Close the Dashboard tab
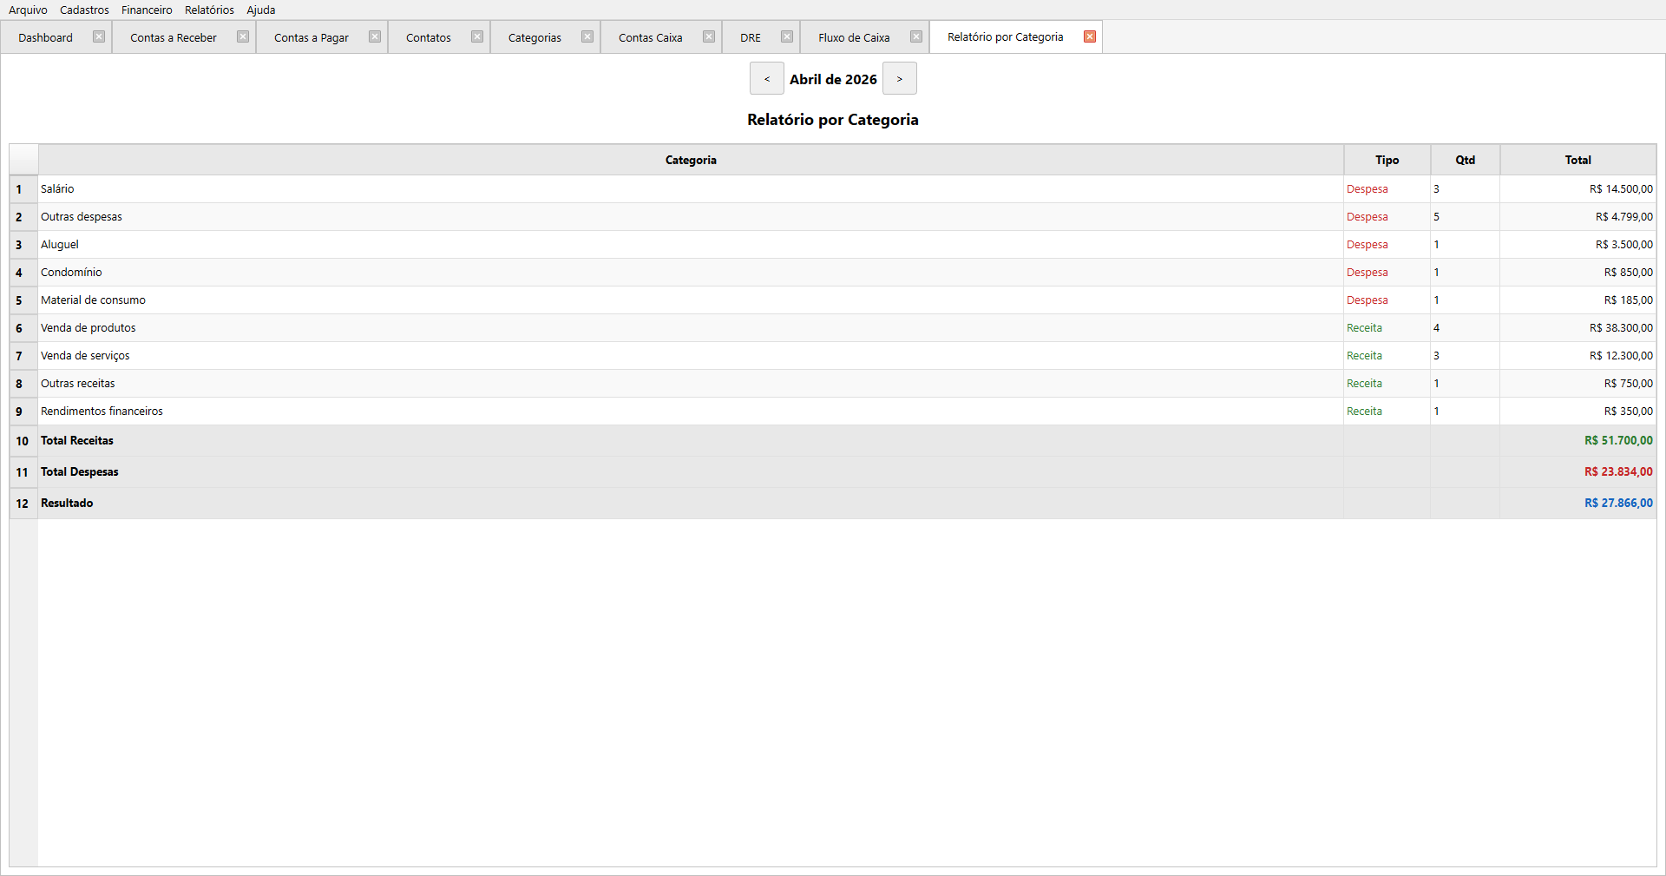Screen dimensions: 1666x876 click(99, 37)
